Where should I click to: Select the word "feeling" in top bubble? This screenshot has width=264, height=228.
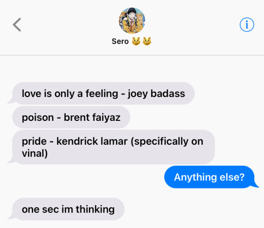pyautogui.click(x=102, y=94)
